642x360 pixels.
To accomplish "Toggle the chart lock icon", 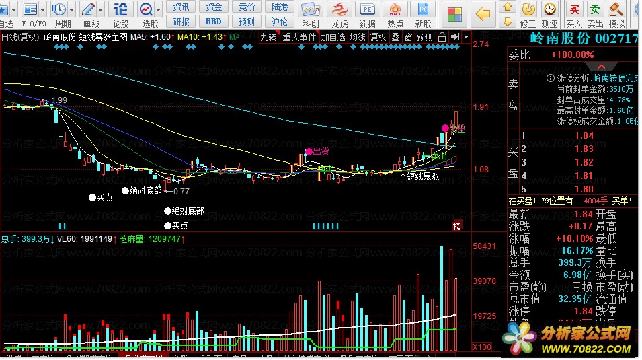I will [442, 37].
